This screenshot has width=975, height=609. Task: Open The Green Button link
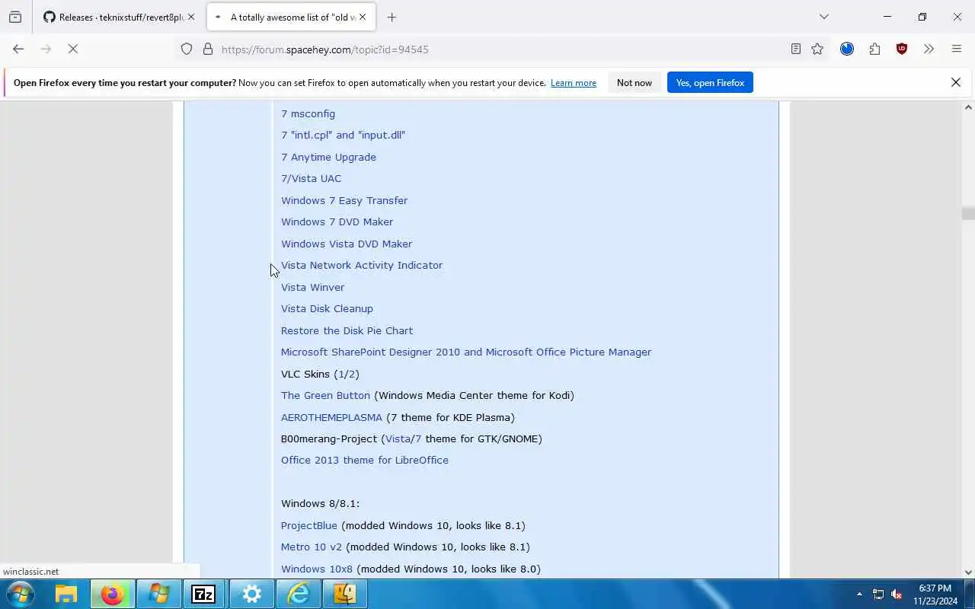click(325, 395)
